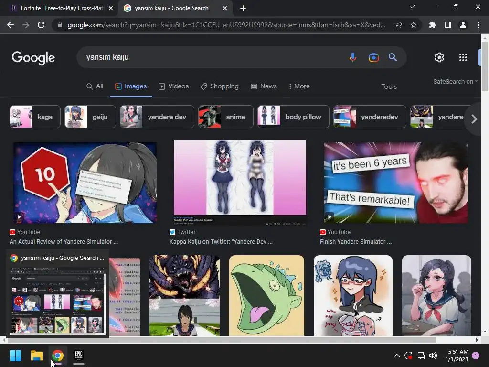Screen dimensions: 489x367
Task: Click the horizontal page scrollbar
Action: click(x=221, y=340)
